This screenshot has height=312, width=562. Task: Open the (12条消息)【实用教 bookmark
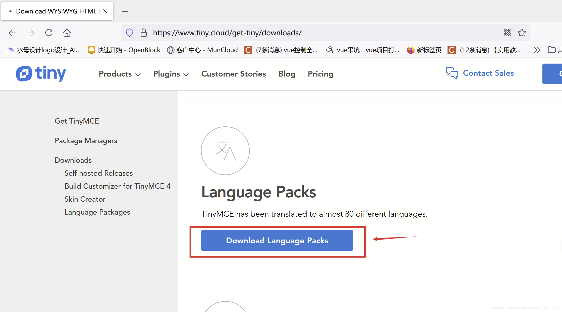point(484,50)
